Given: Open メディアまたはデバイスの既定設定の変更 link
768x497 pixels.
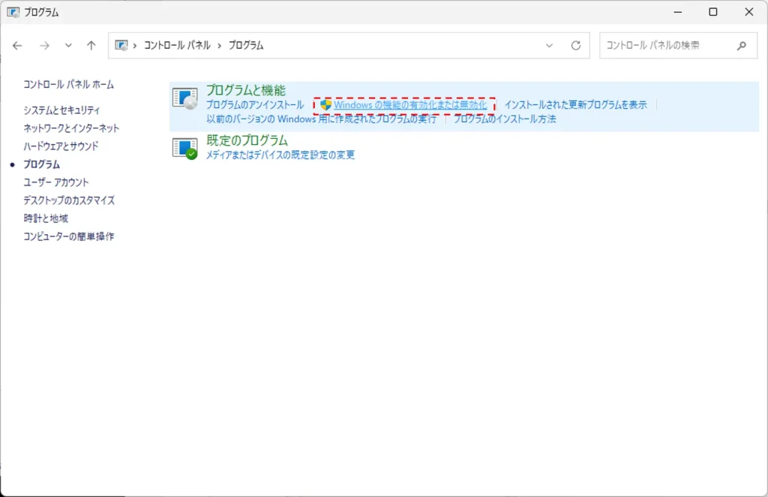Looking at the screenshot, I should (x=280, y=155).
